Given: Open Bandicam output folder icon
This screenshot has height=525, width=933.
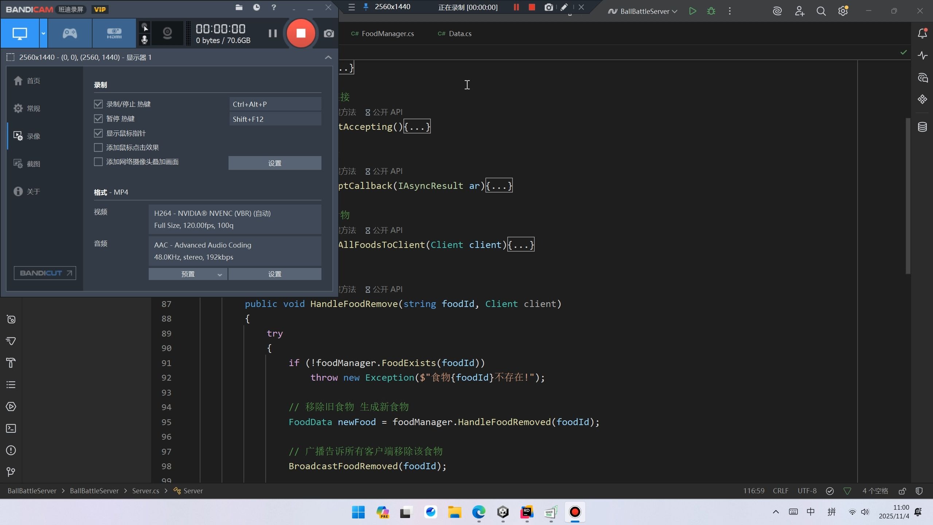Looking at the screenshot, I should click(239, 7).
